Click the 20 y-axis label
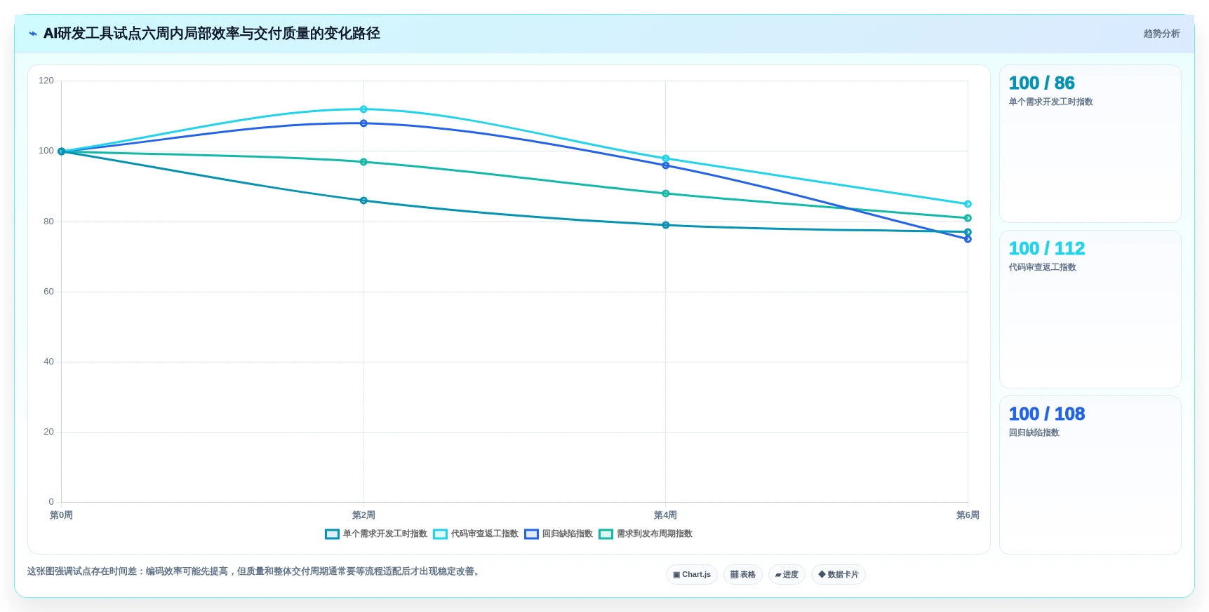Viewport: 1209px width, 612px height. pos(48,432)
